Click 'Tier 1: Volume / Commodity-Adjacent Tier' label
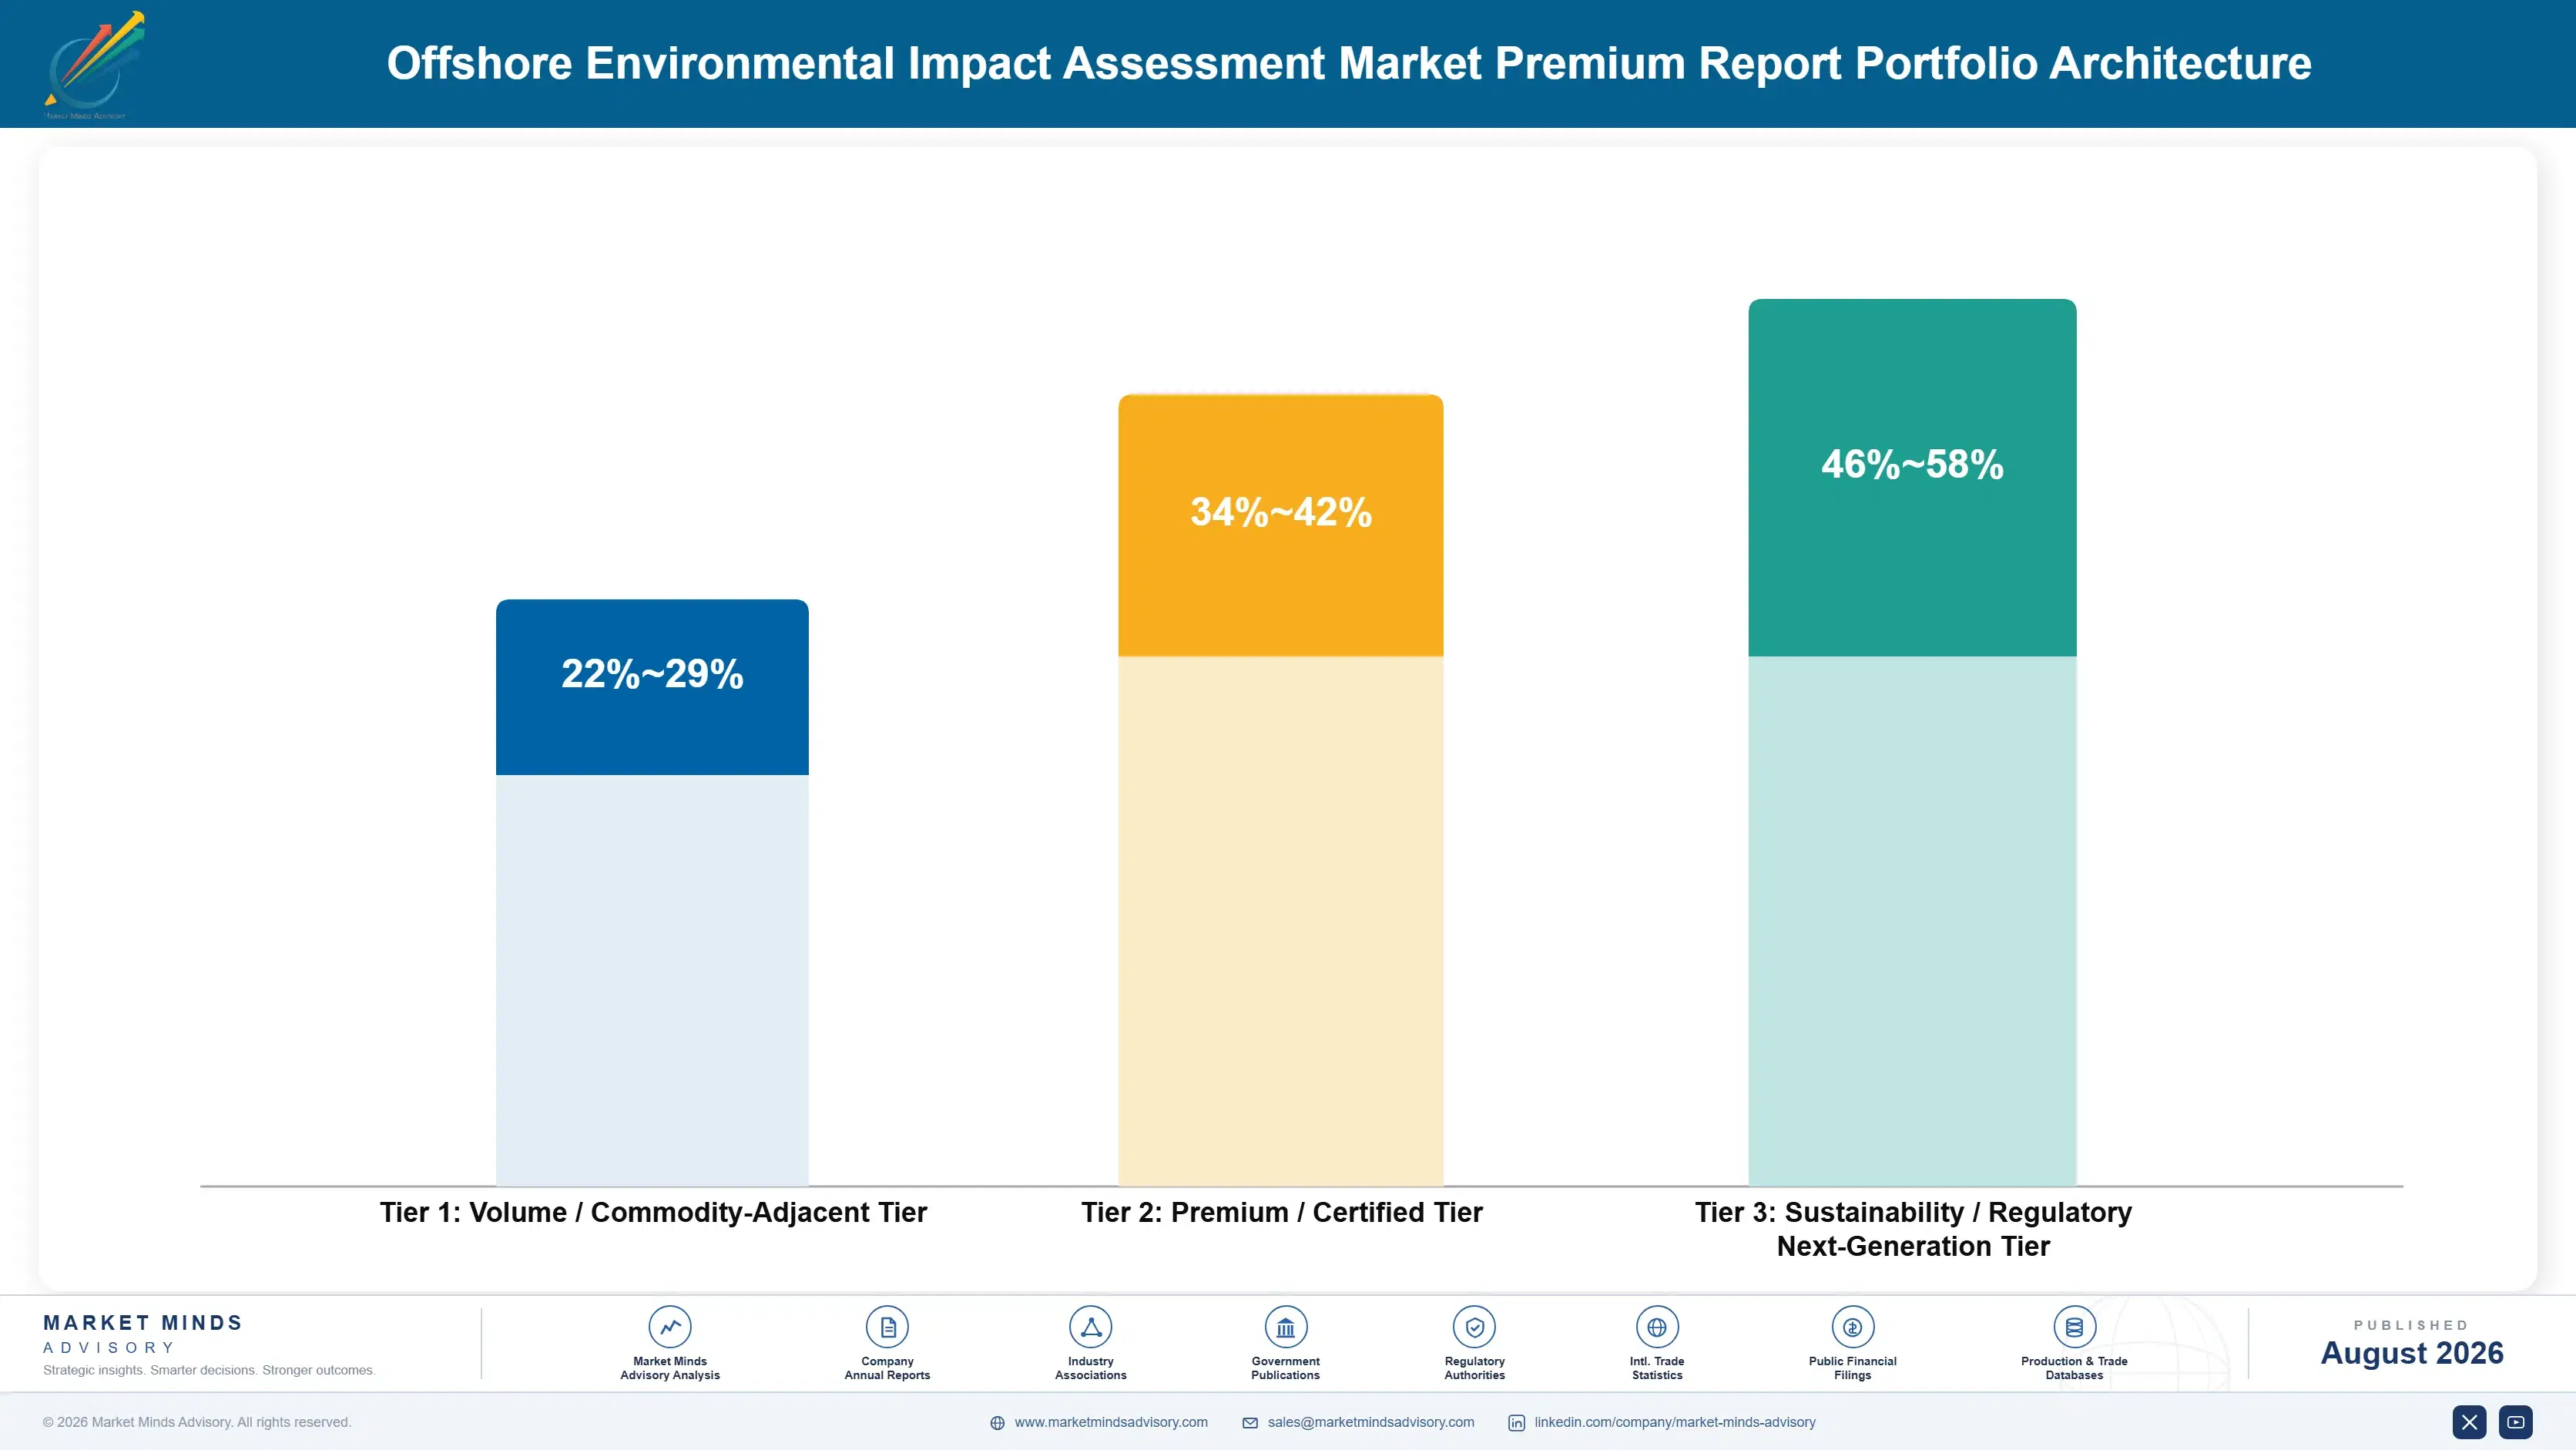This screenshot has height=1450, width=2576. coord(653,1212)
